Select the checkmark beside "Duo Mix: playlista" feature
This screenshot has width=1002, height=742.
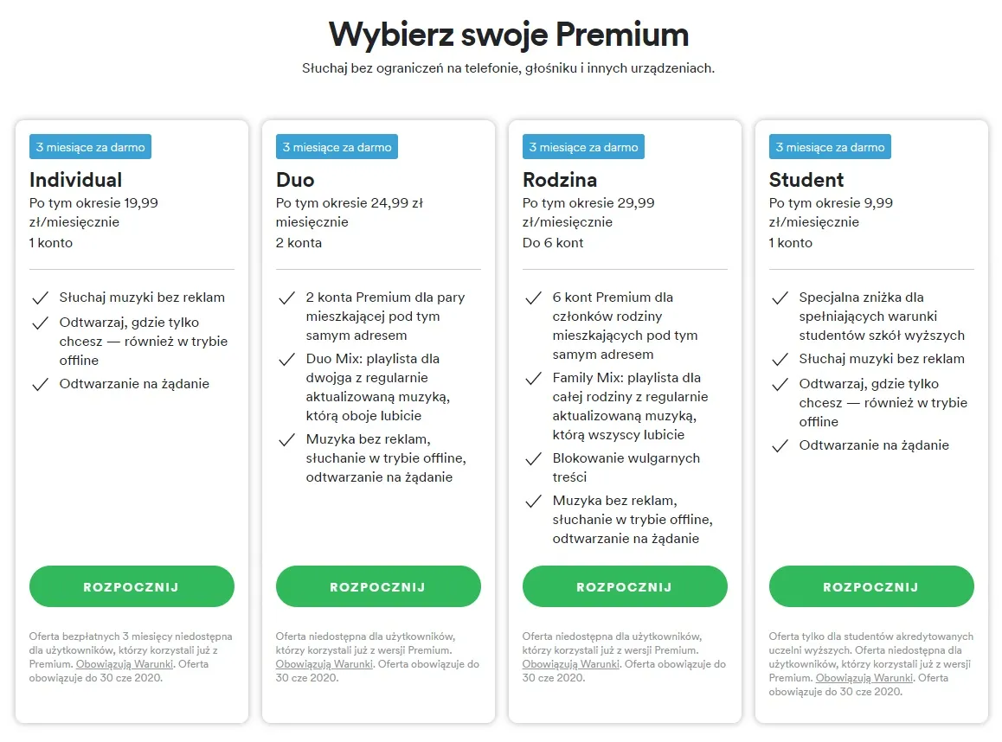click(x=287, y=361)
